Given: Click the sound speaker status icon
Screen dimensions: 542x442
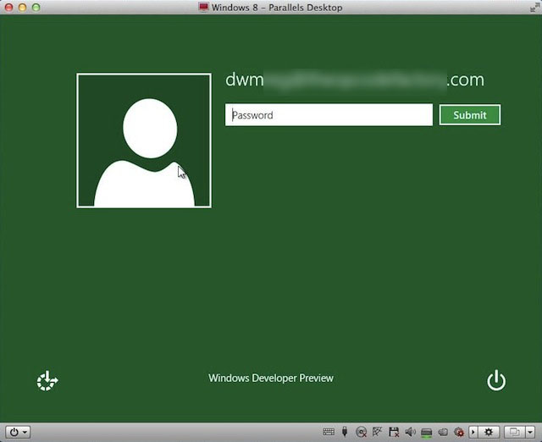Looking at the screenshot, I should coord(410,432).
